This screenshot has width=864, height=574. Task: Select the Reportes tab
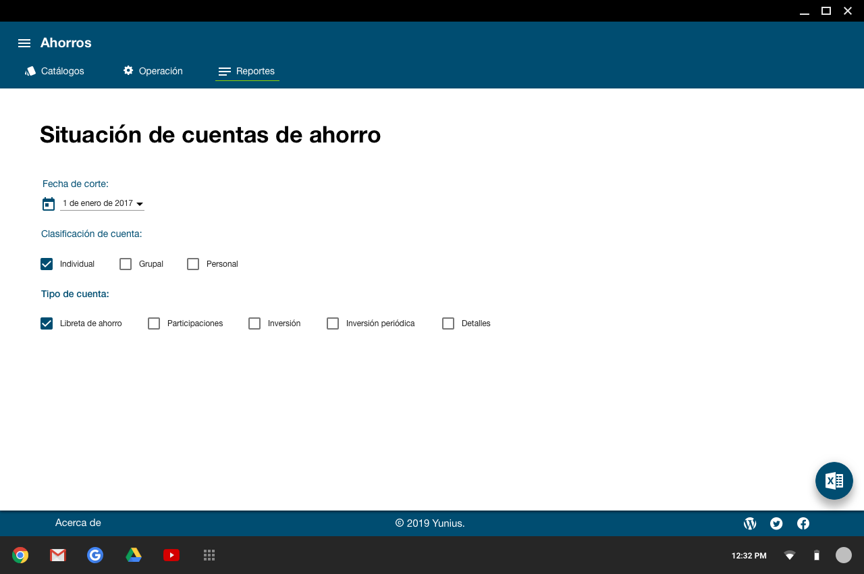point(247,71)
